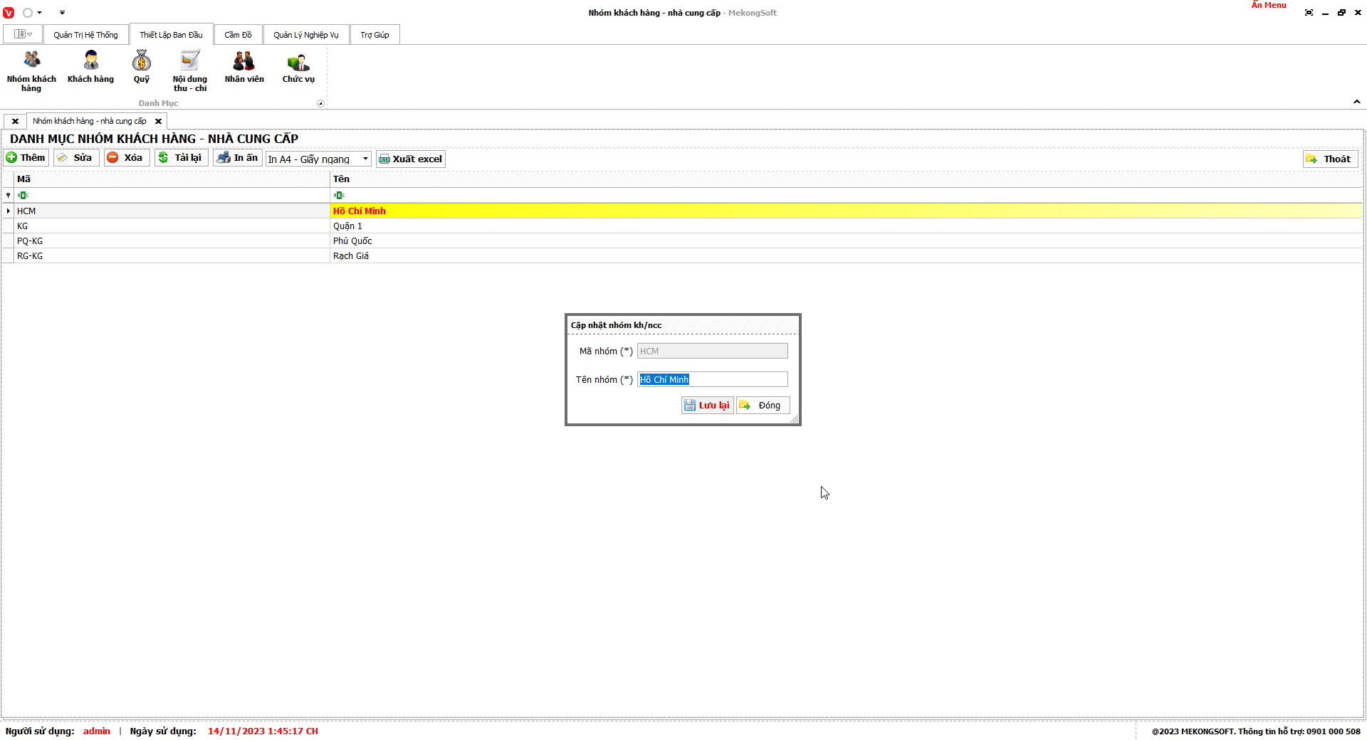Switch to Cầm Đồ tab
The height and width of the screenshot is (740, 1367).
click(x=238, y=35)
